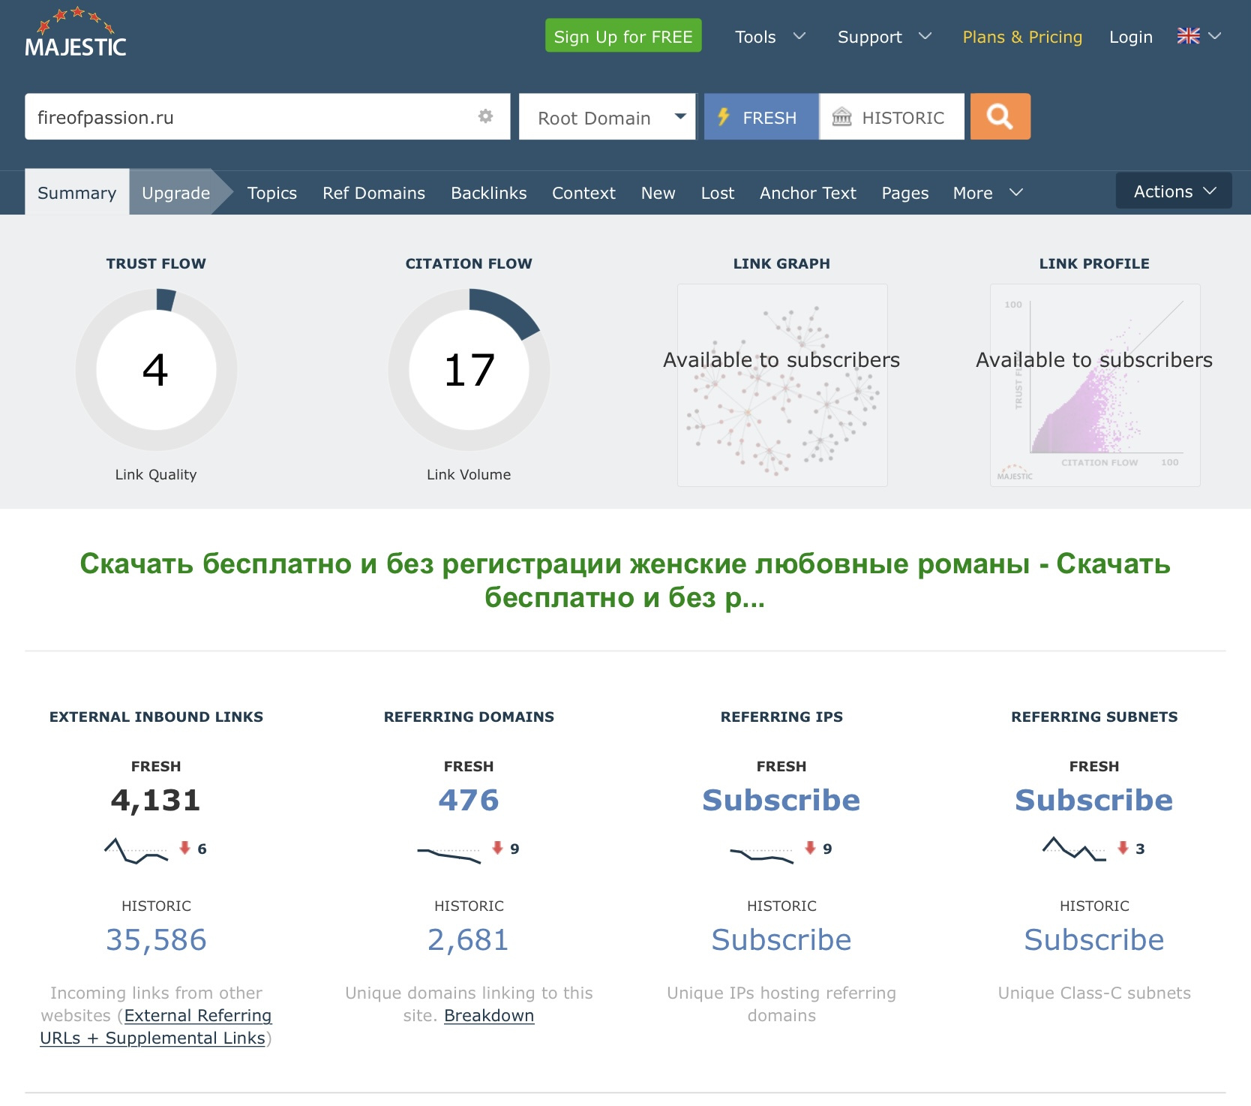Click fresh referring domains count 476

pyautogui.click(x=469, y=800)
